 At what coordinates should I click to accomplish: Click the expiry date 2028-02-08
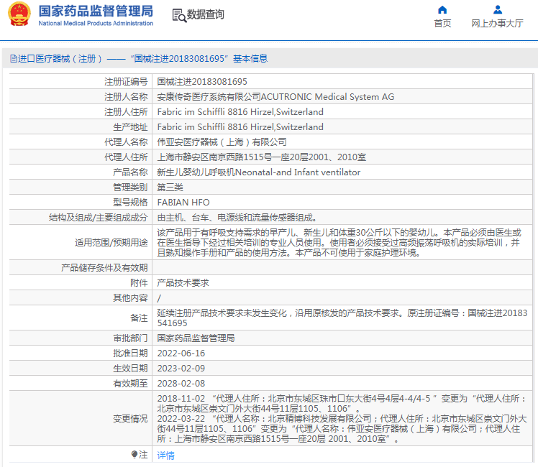(181, 384)
